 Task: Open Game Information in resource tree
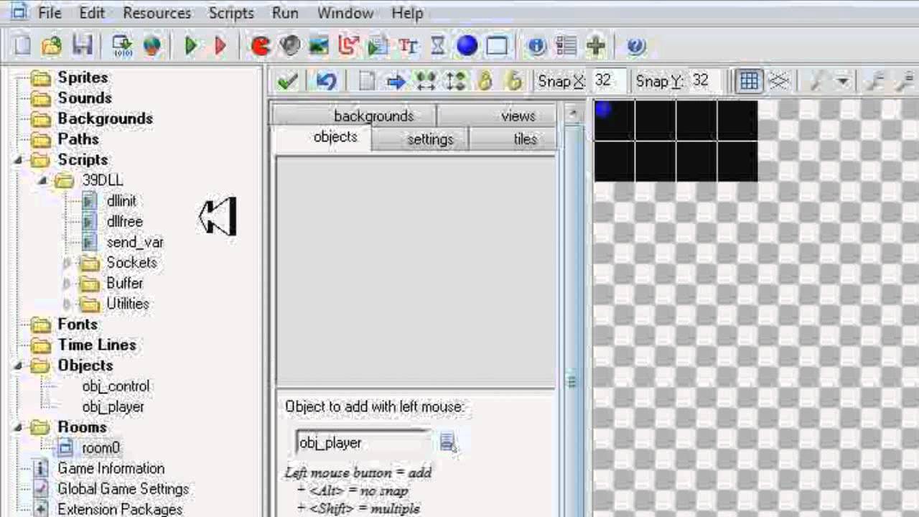pos(111,468)
